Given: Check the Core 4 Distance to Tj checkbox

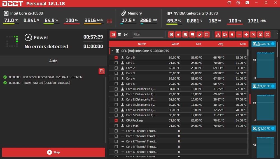Looking at the screenshot, I should pyautogui.click(x=116, y=110).
